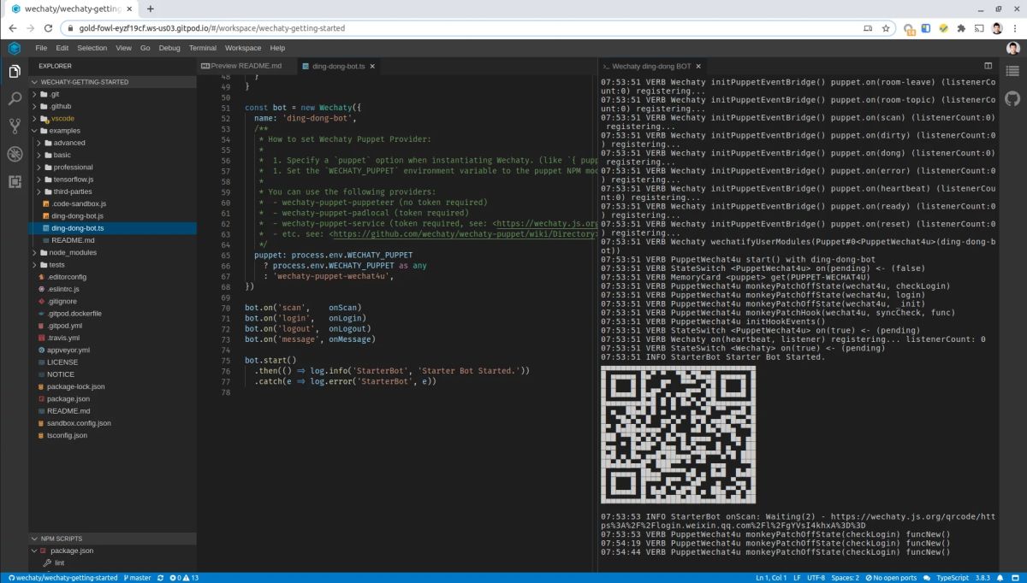Click the master branch in status bar
The width and height of the screenshot is (1027, 583).
[138, 578]
